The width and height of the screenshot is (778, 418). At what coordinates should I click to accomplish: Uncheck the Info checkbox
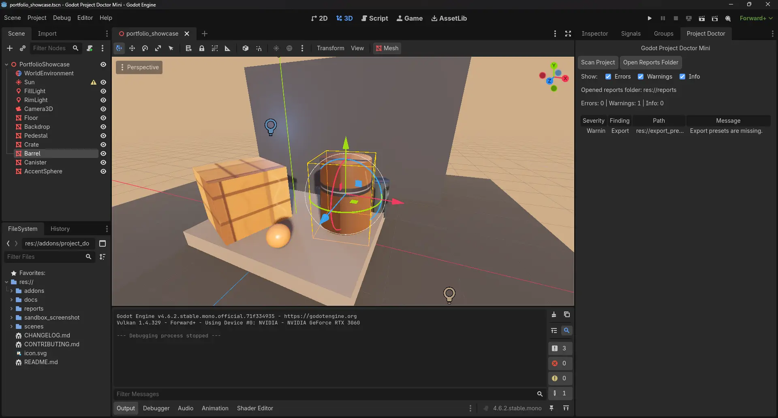[682, 77]
